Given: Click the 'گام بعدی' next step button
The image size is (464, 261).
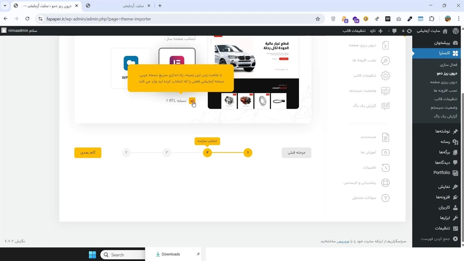Looking at the screenshot, I should point(88,153).
